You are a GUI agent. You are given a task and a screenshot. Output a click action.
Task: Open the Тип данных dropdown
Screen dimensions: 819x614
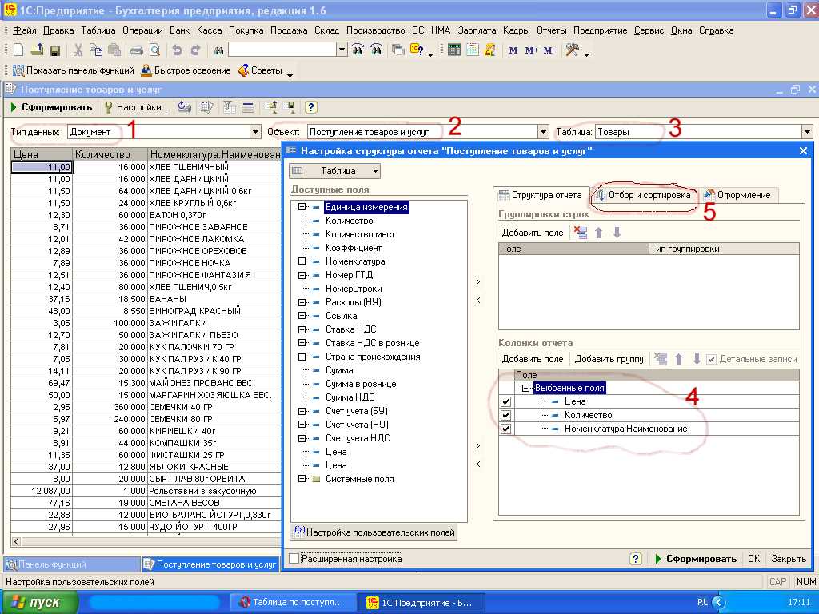[255, 132]
